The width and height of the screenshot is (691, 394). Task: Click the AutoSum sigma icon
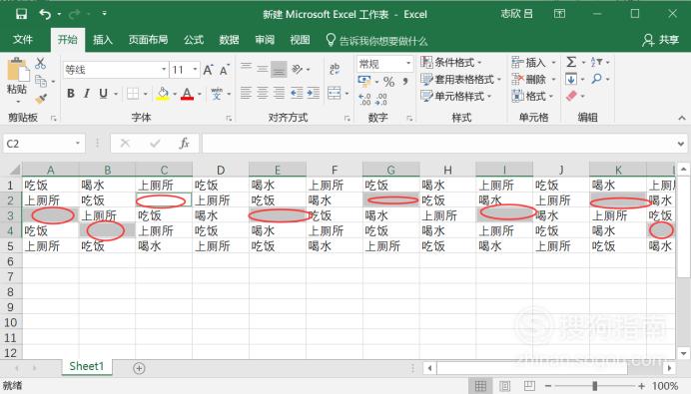pos(571,62)
